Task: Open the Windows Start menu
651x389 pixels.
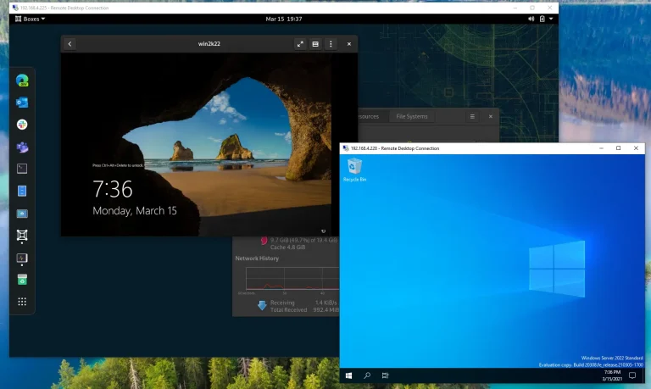Action: coord(348,375)
